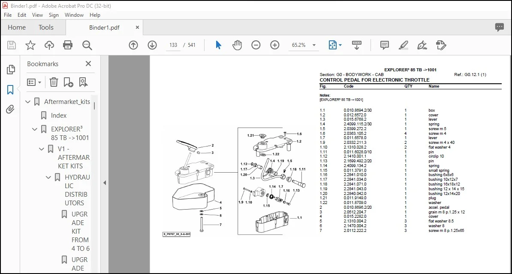Close the Binder1.pdf tab
Viewport: 512px width, 274px height.
pyautogui.click(x=138, y=27)
